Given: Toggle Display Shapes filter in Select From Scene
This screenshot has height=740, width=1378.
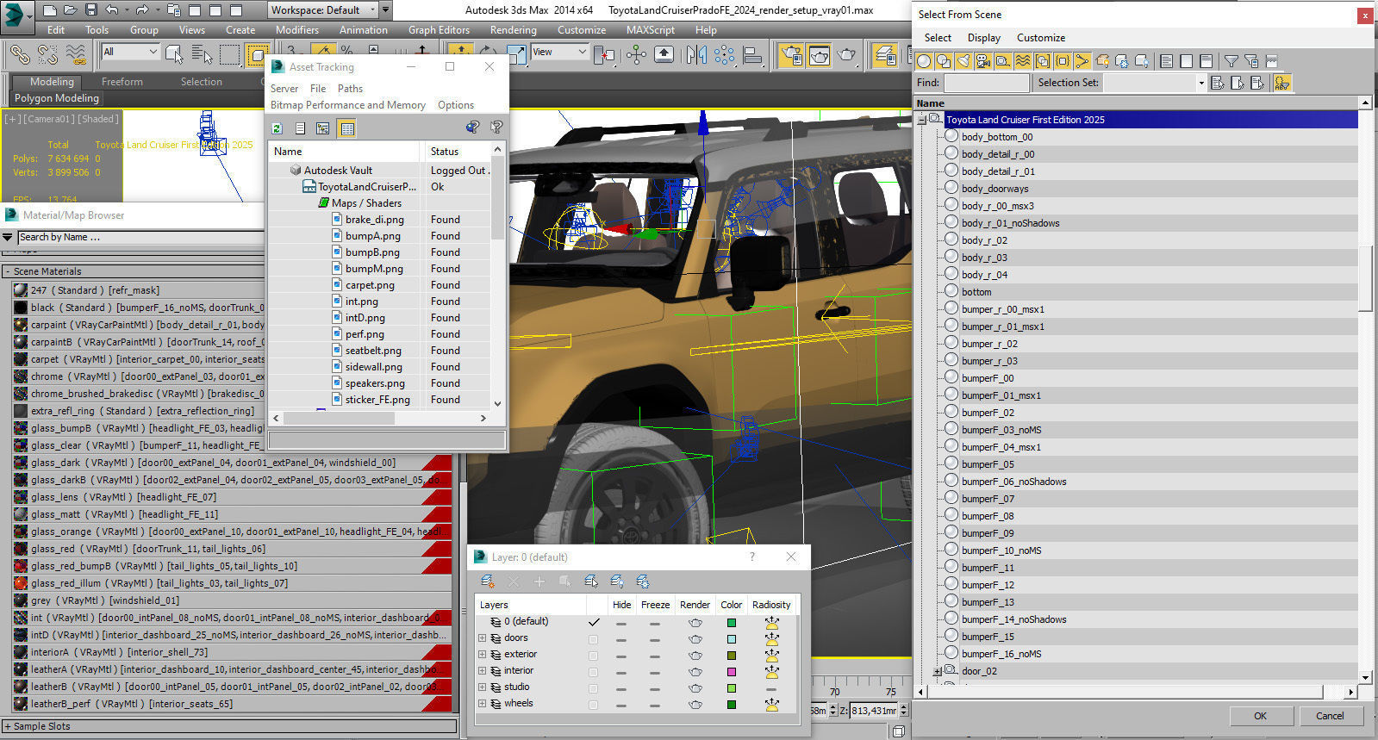Looking at the screenshot, I should [944, 61].
